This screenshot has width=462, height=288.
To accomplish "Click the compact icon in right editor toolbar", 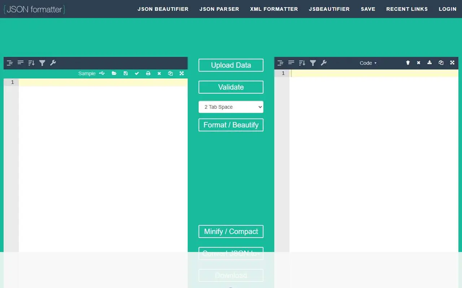I will pyautogui.click(x=291, y=63).
